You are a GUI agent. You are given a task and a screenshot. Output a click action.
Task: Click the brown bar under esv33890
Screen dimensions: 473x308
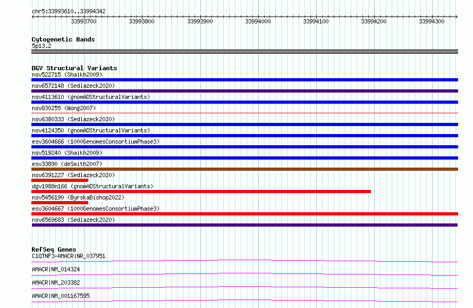point(244,169)
